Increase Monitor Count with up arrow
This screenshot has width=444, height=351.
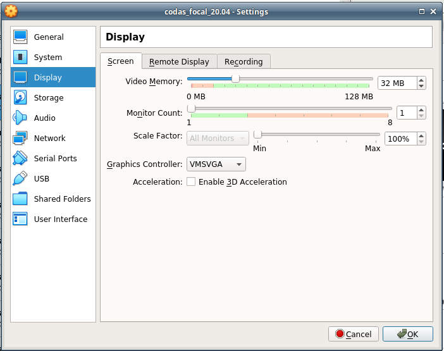coord(421,110)
